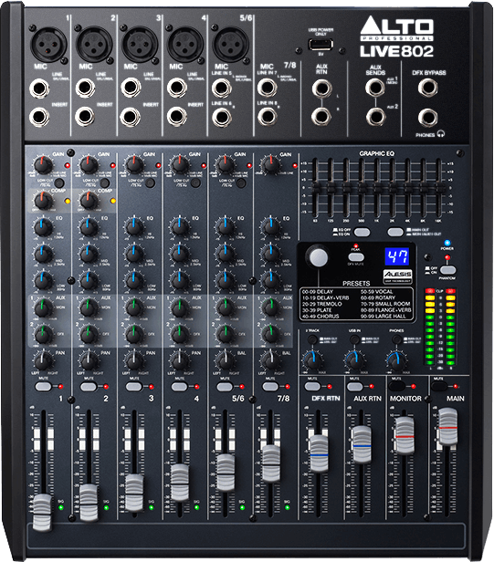Screen dimensions: 494x562
Task: Mute the DFX RTN bus
Action: [312, 387]
